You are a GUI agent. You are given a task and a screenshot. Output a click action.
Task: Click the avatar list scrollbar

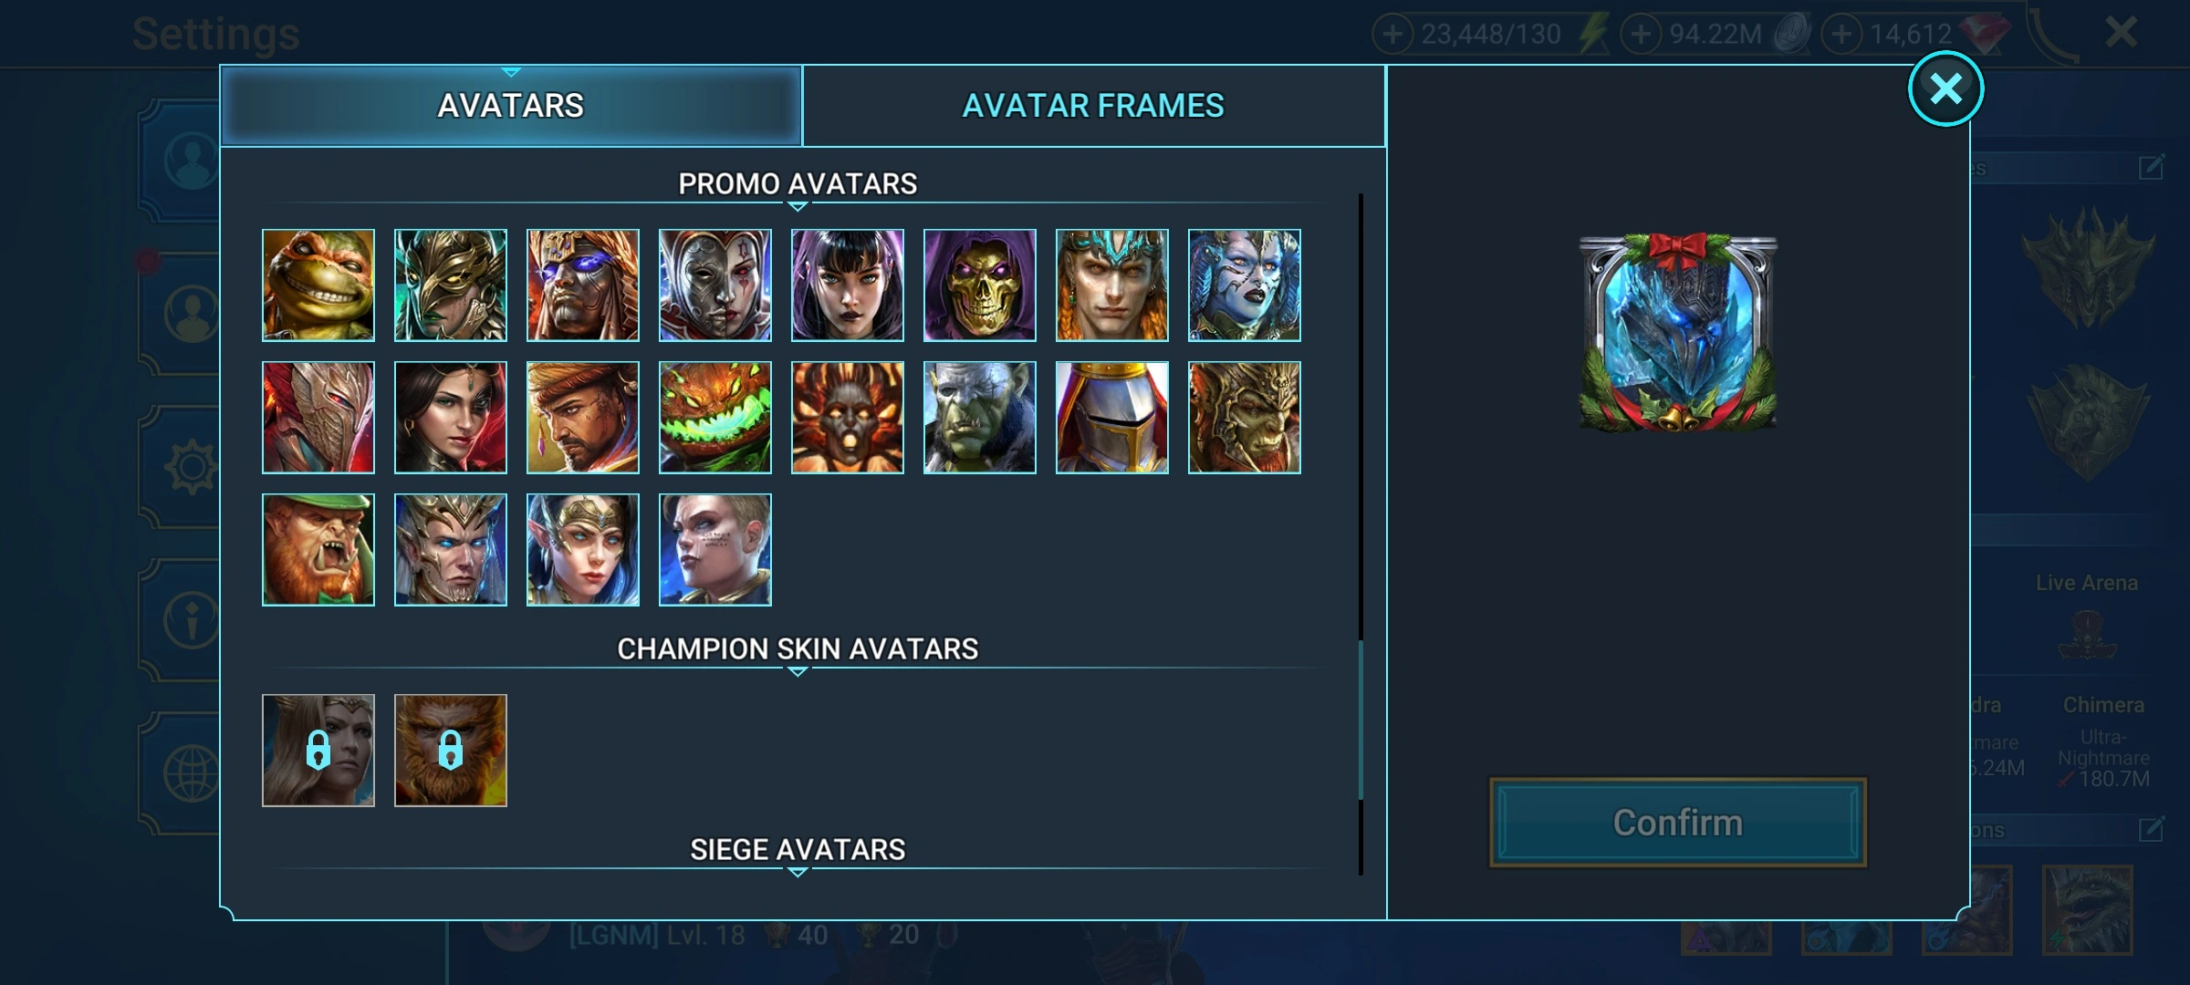(x=1361, y=534)
